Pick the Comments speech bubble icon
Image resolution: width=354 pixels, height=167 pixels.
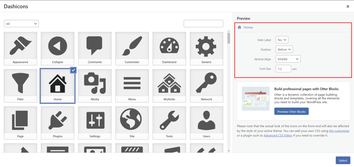(x=95, y=48)
